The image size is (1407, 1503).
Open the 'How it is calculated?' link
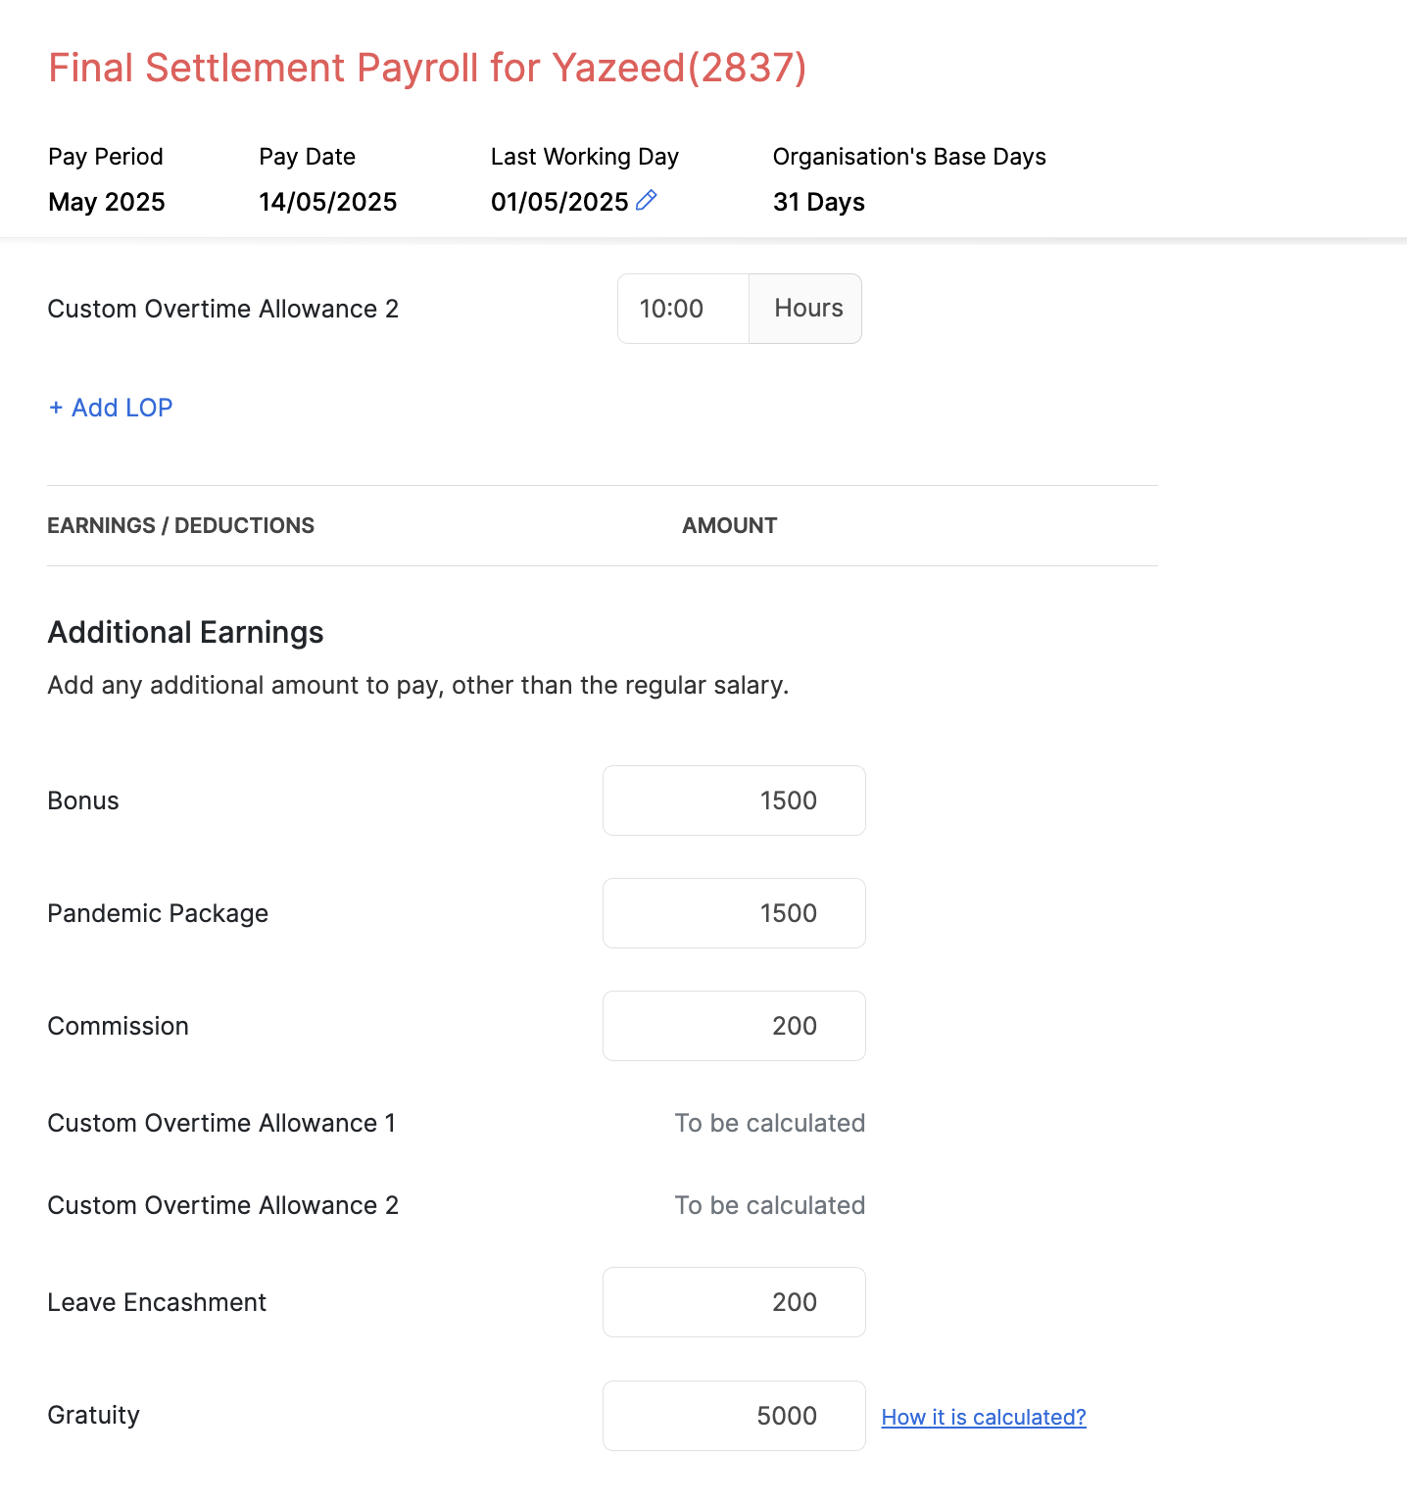[x=984, y=1417]
